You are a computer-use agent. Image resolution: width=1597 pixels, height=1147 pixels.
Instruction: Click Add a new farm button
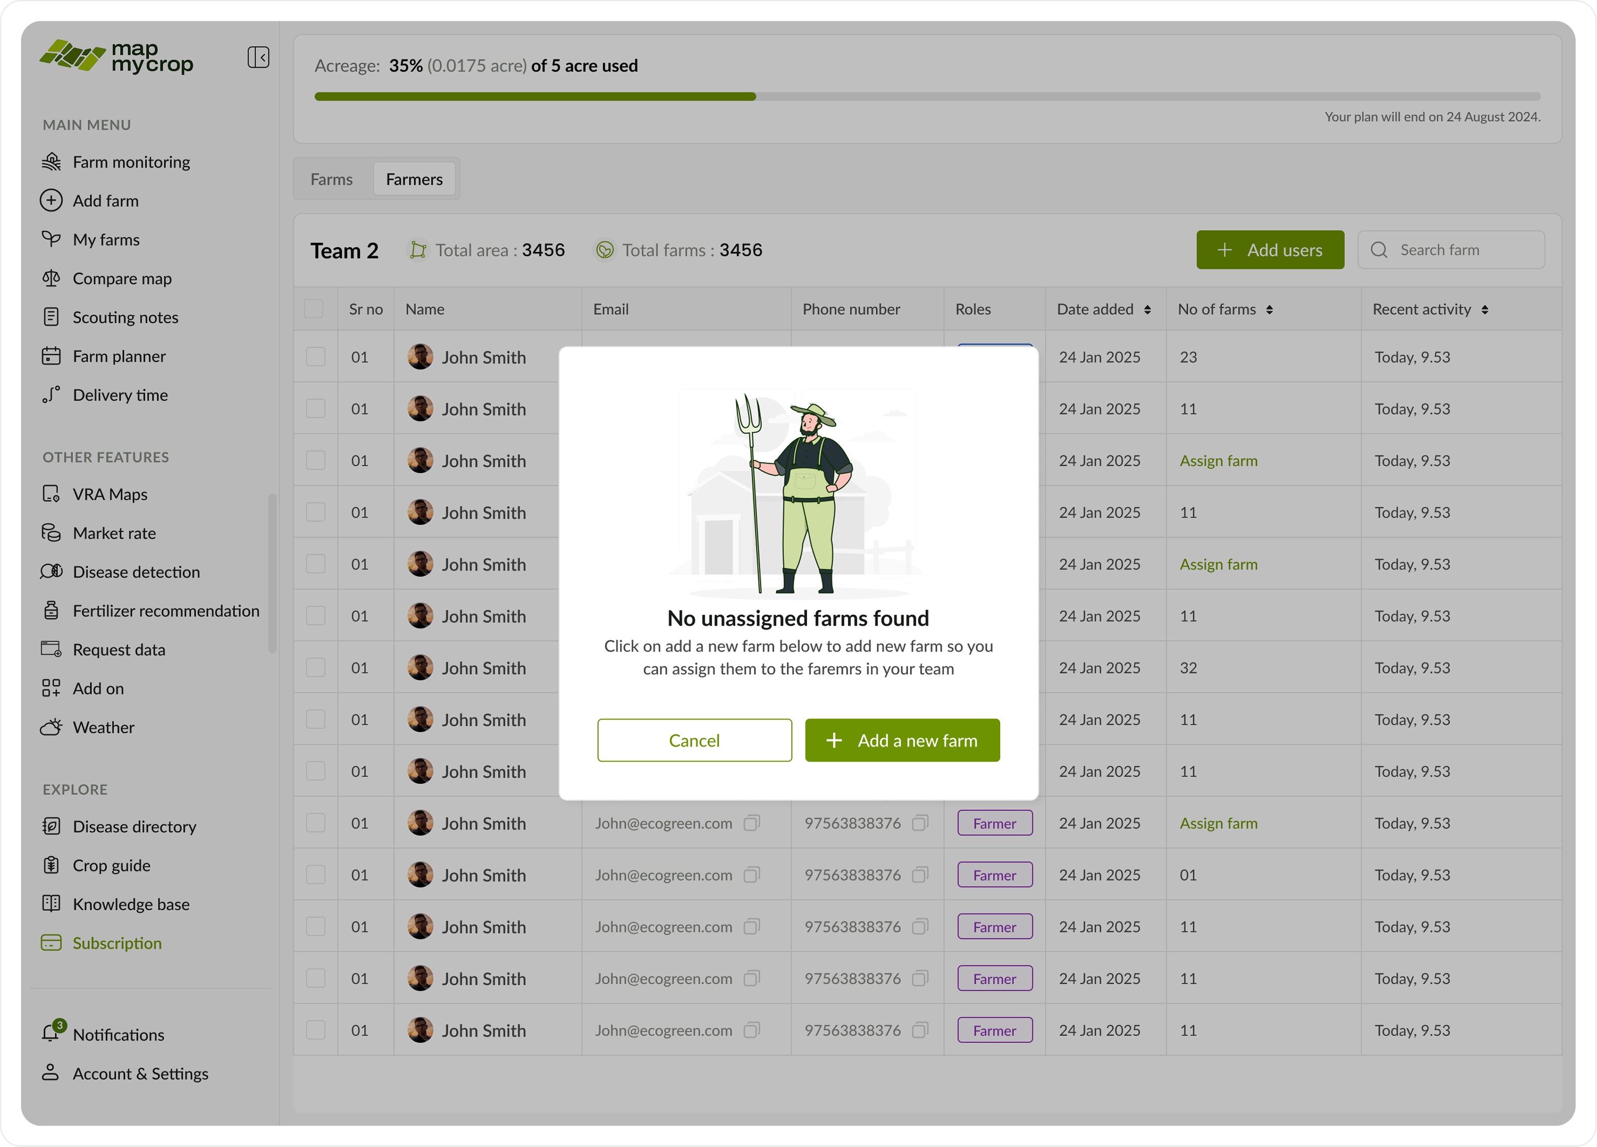(x=902, y=741)
